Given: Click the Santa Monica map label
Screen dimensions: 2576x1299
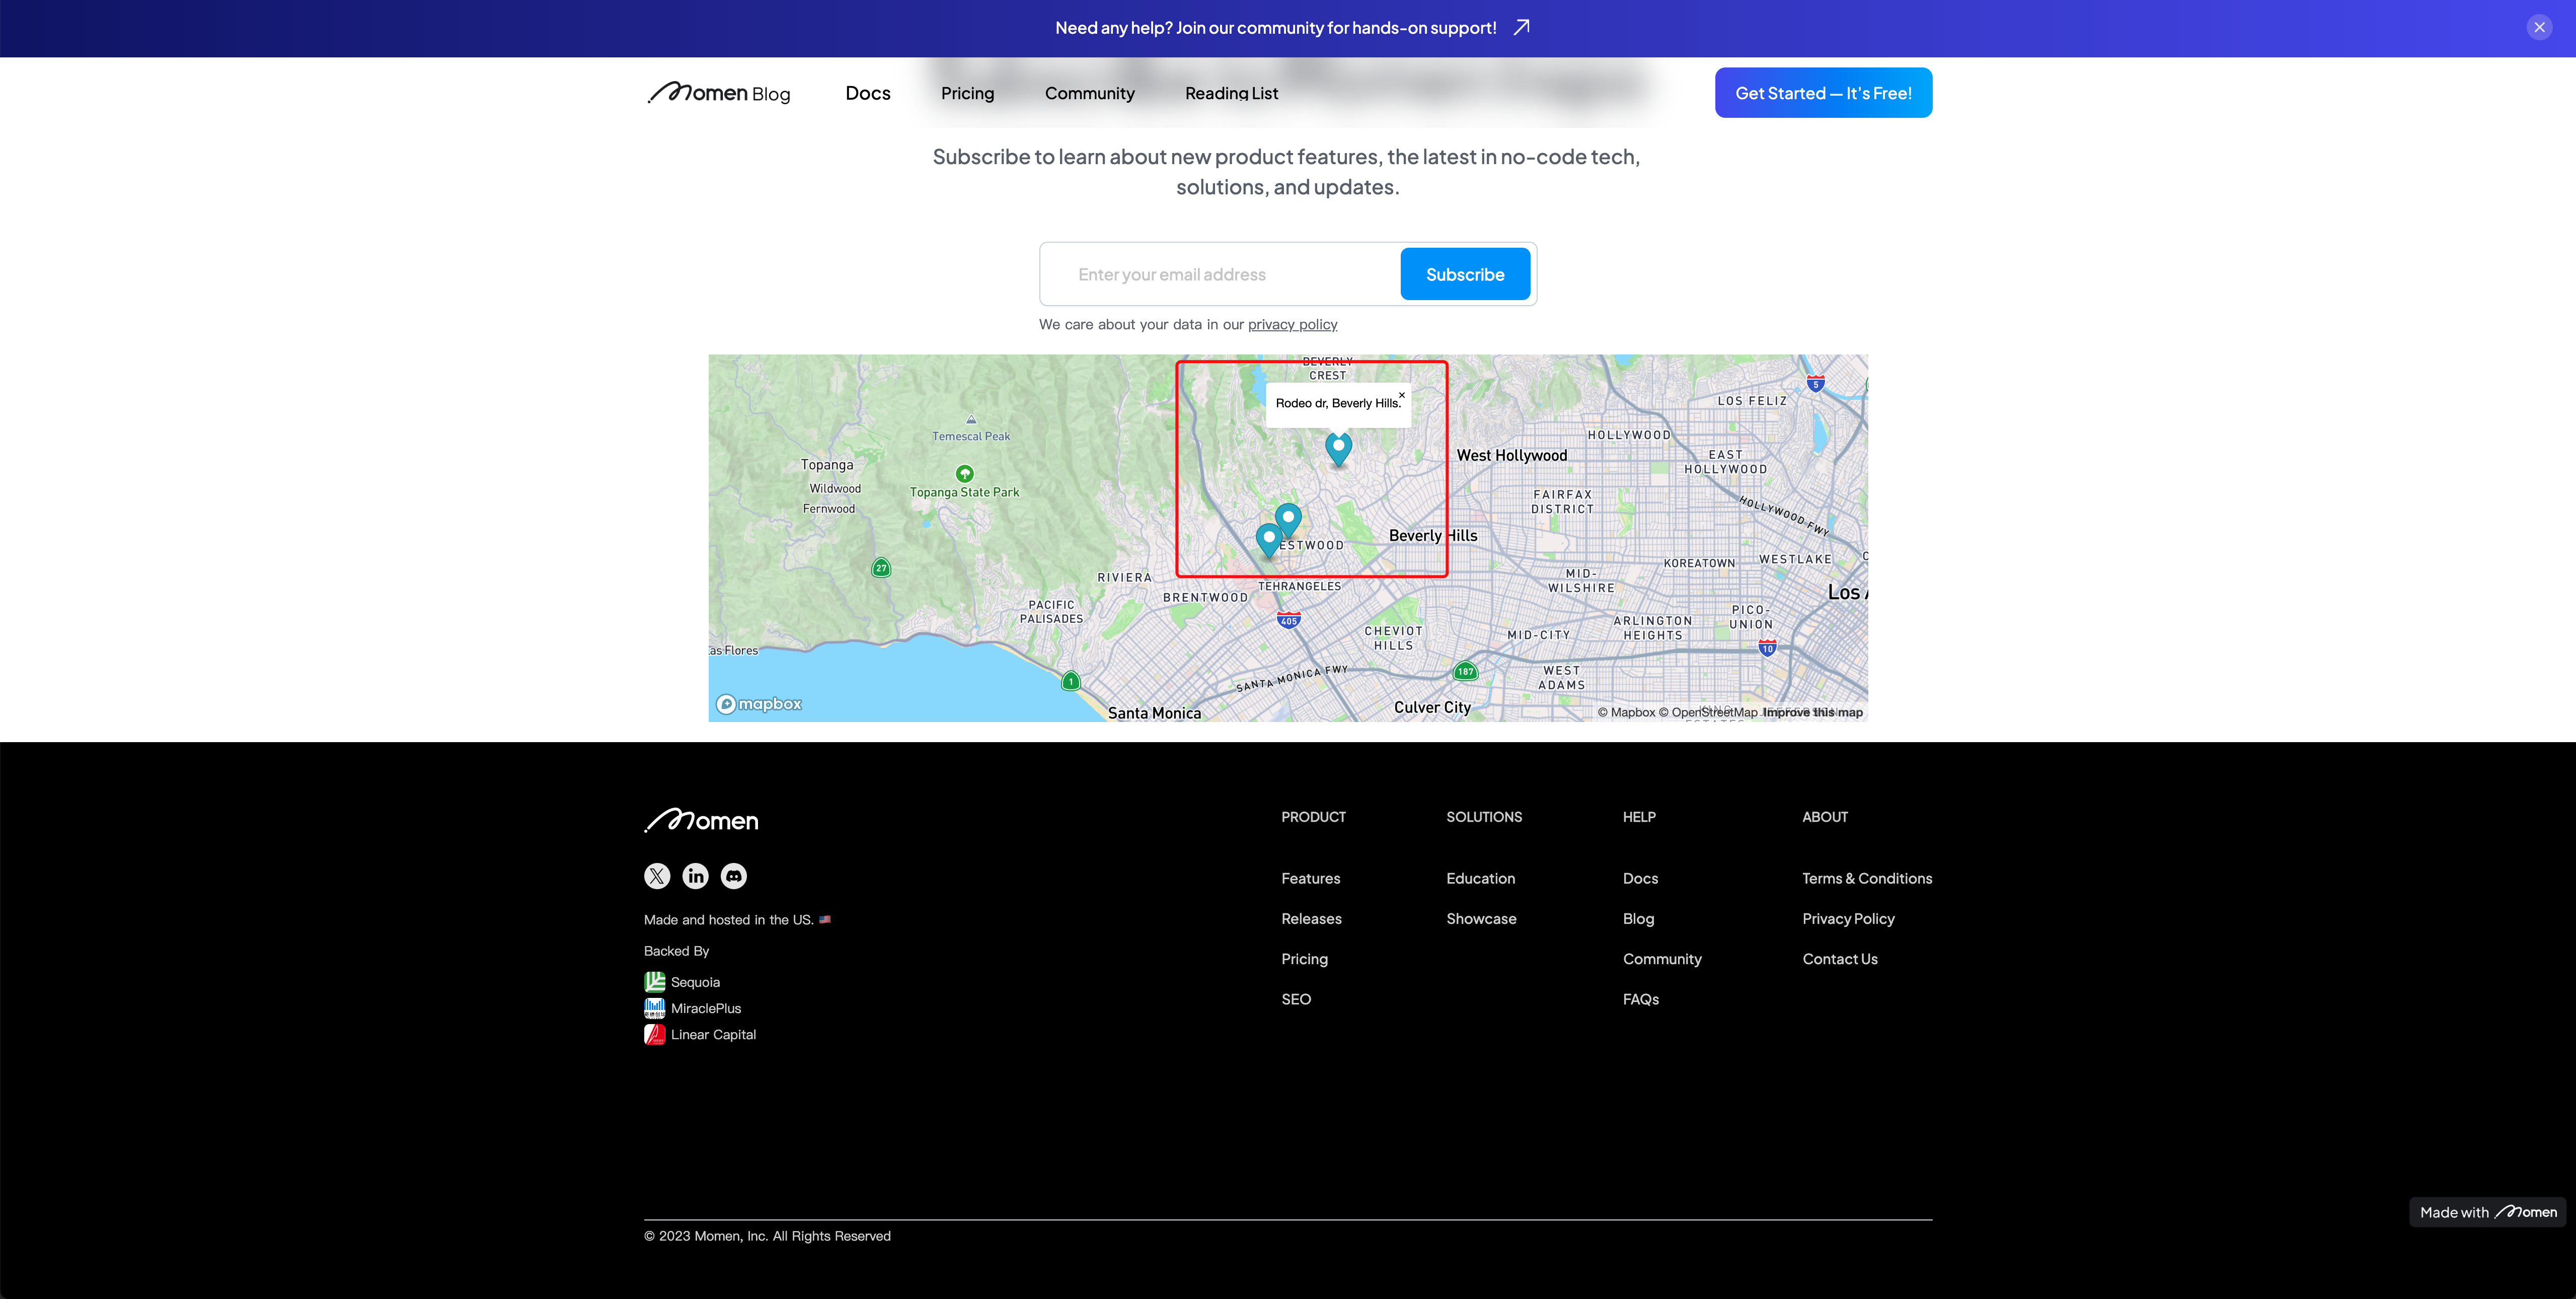Looking at the screenshot, I should click(x=1154, y=713).
